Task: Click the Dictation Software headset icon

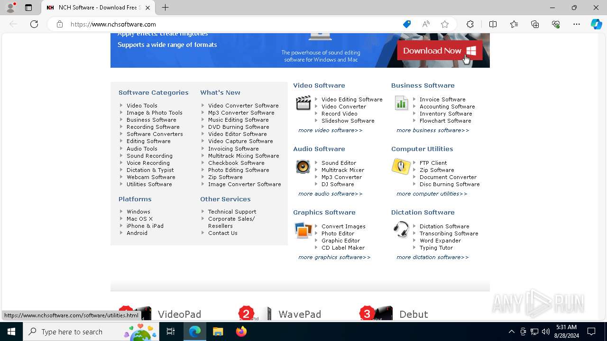Action: coord(401,230)
